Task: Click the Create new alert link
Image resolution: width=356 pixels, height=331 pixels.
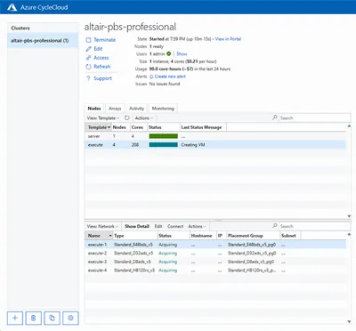Action: click(170, 77)
